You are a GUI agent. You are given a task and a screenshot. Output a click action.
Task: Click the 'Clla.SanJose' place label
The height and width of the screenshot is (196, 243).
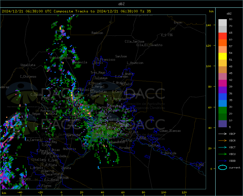(134, 42)
